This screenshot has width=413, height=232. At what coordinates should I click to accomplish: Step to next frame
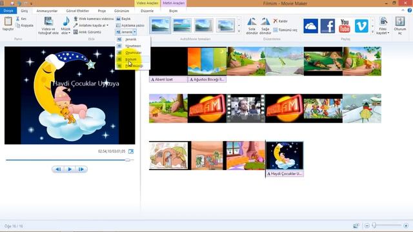[81, 169]
